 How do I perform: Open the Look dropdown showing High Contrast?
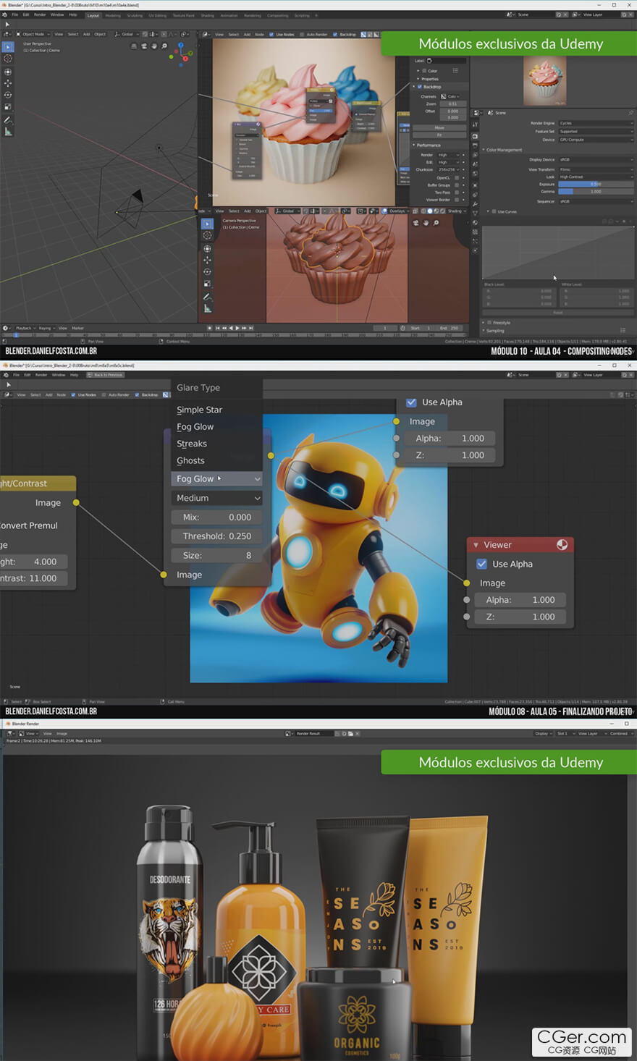(596, 177)
